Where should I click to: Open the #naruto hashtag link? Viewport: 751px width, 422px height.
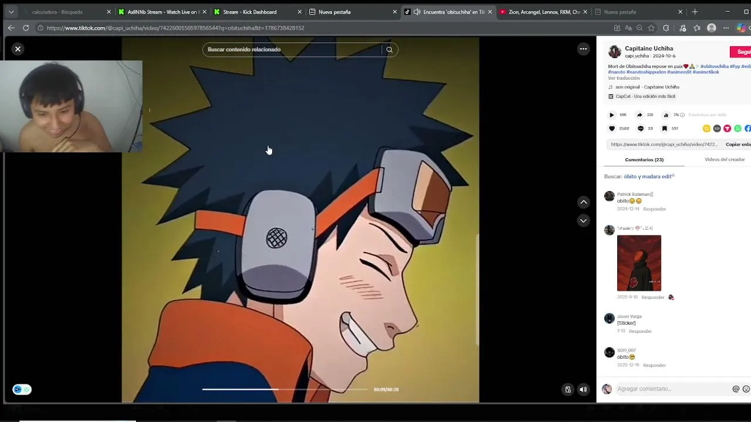pos(617,72)
